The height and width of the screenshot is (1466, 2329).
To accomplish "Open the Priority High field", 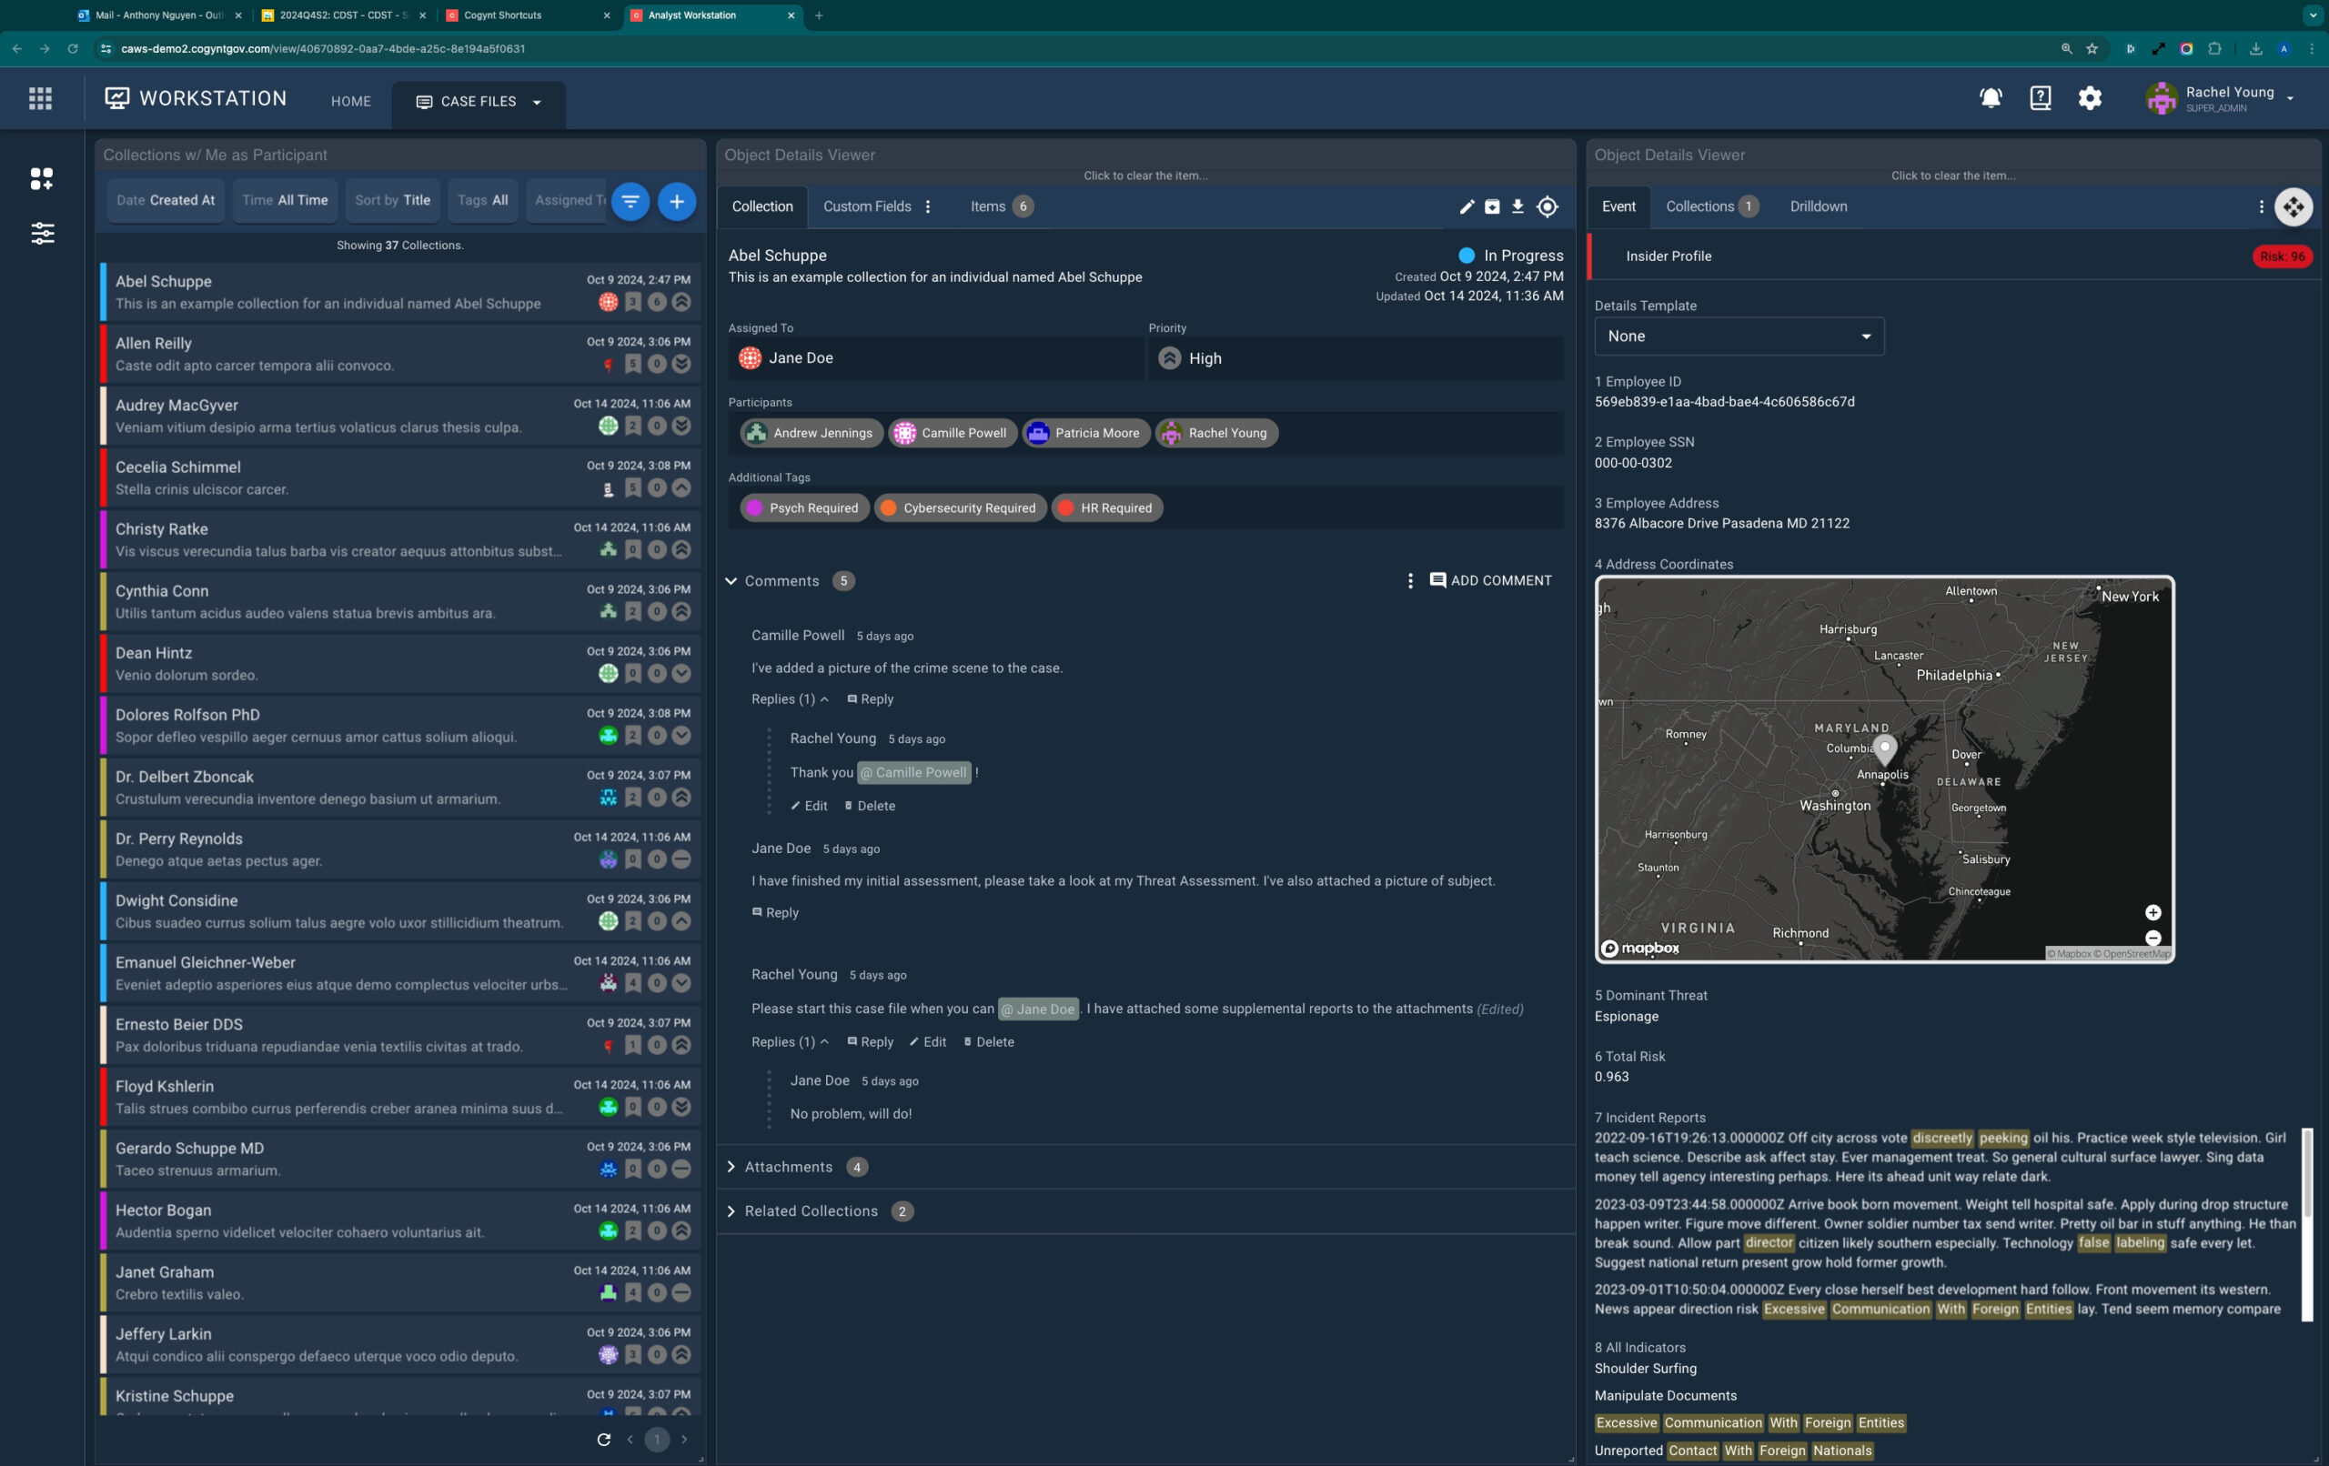I will (1355, 358).
